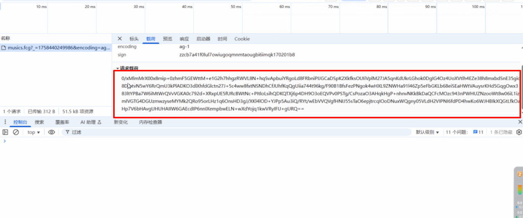Viewport: 523px width, 218px height.
Task: Close the request details panel
Action: [x=120, y=39]
